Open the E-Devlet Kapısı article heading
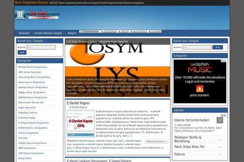 [x=78, y=103]
